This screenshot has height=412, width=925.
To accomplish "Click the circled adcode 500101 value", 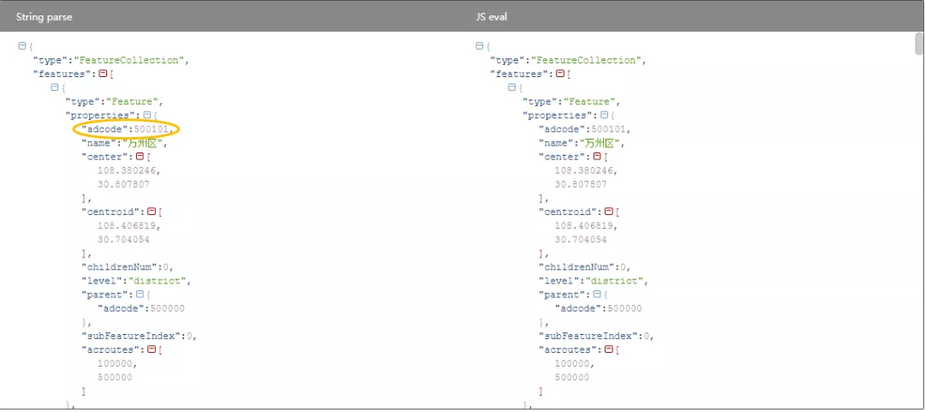I will pyautogui.click(x=154, y=128).
